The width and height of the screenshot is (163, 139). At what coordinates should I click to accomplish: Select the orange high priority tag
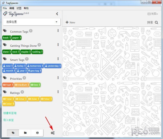[8, 85]
